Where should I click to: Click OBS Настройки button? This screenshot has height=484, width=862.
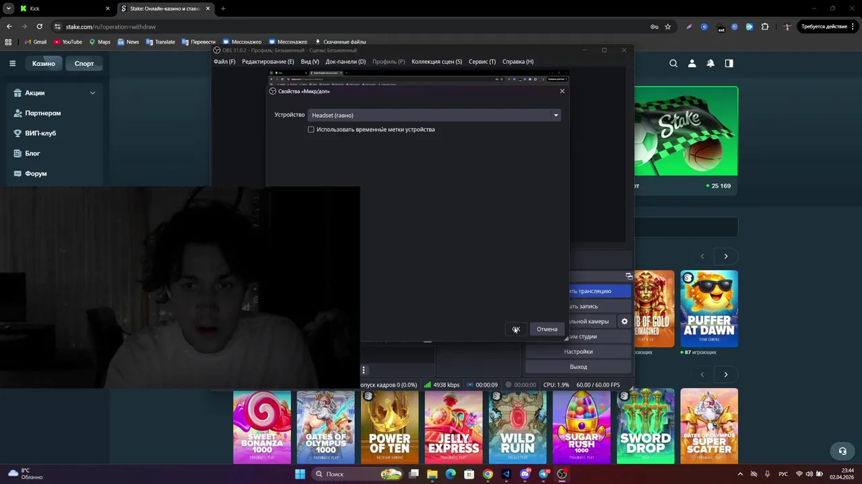578,352
